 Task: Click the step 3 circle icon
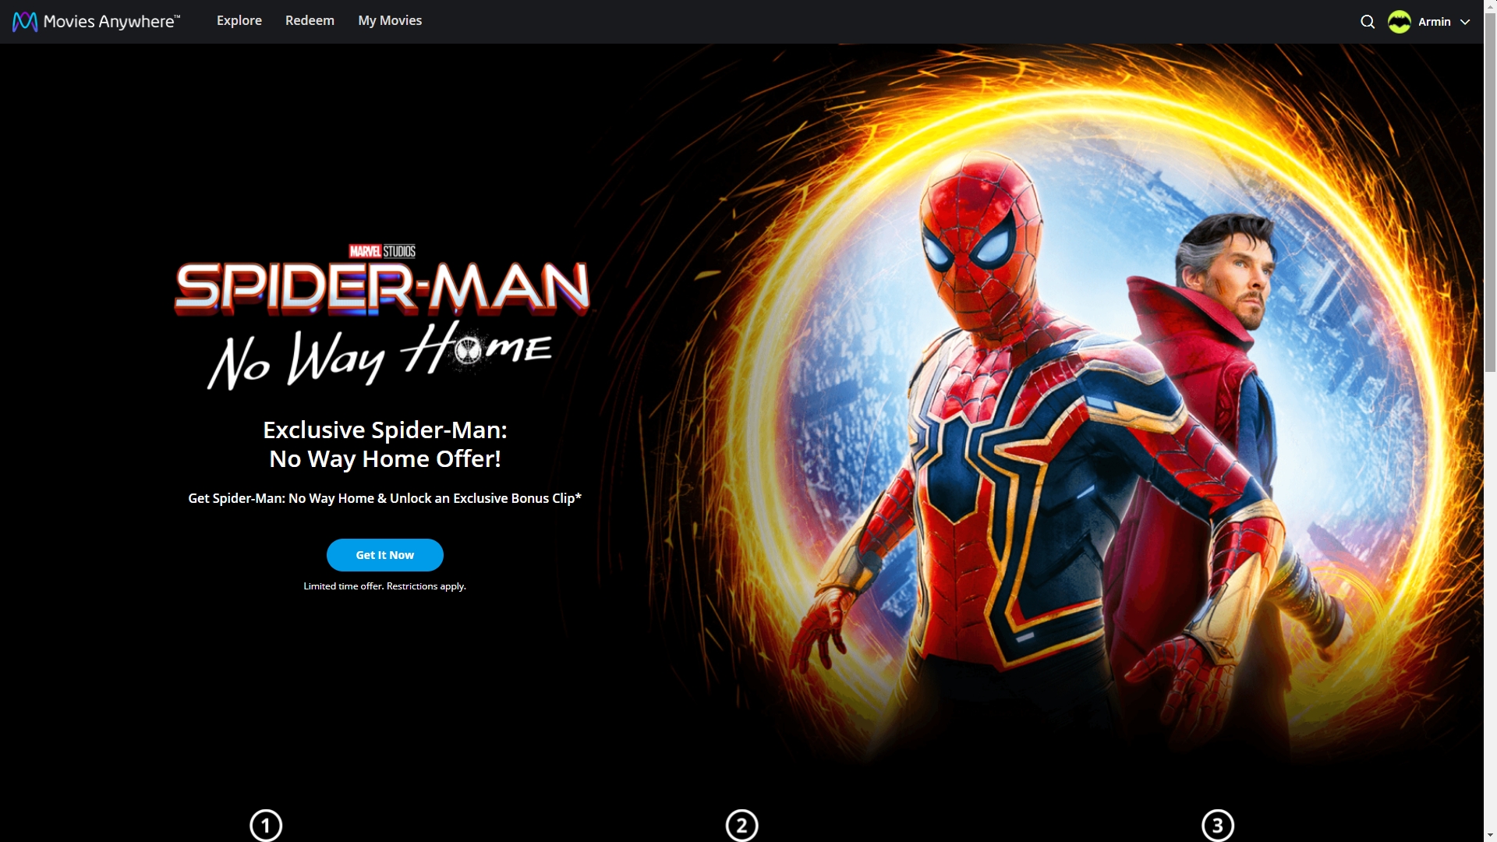click(1218, 825)
